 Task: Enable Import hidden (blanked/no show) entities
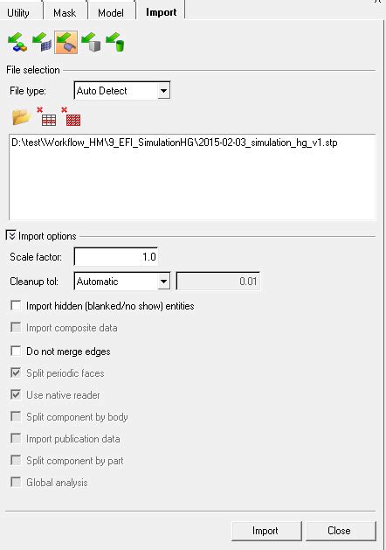click(16, 306)
